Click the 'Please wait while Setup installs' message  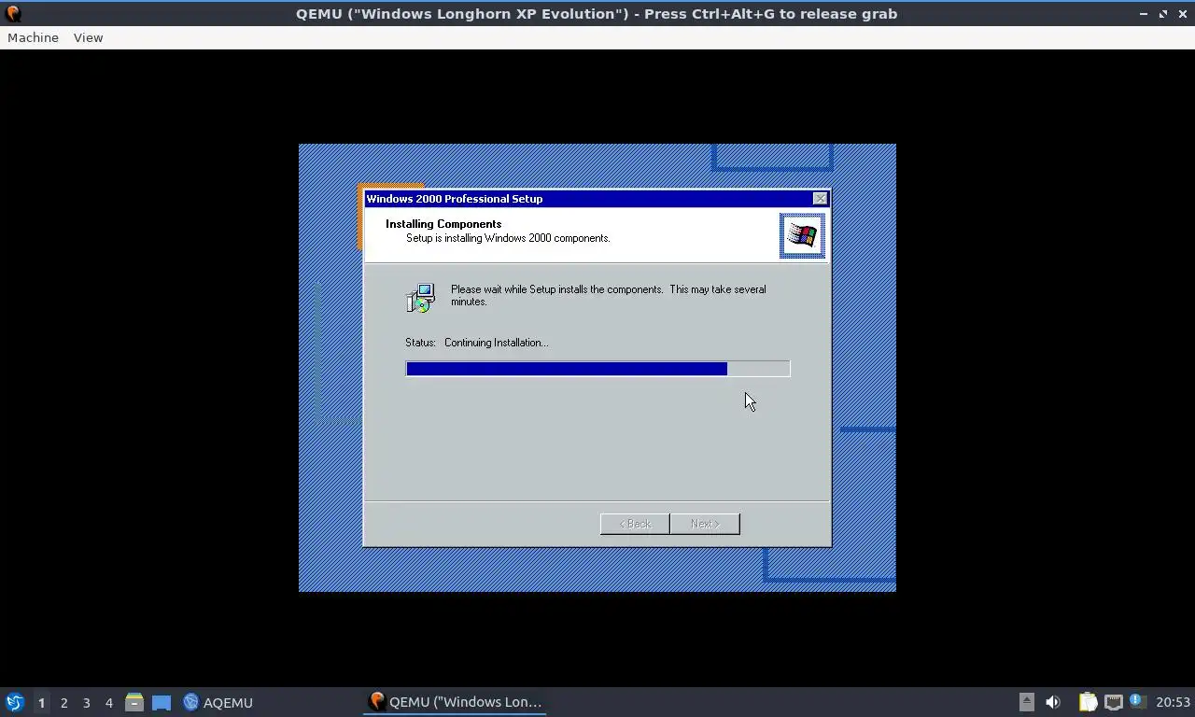click(x=609, y=295)
